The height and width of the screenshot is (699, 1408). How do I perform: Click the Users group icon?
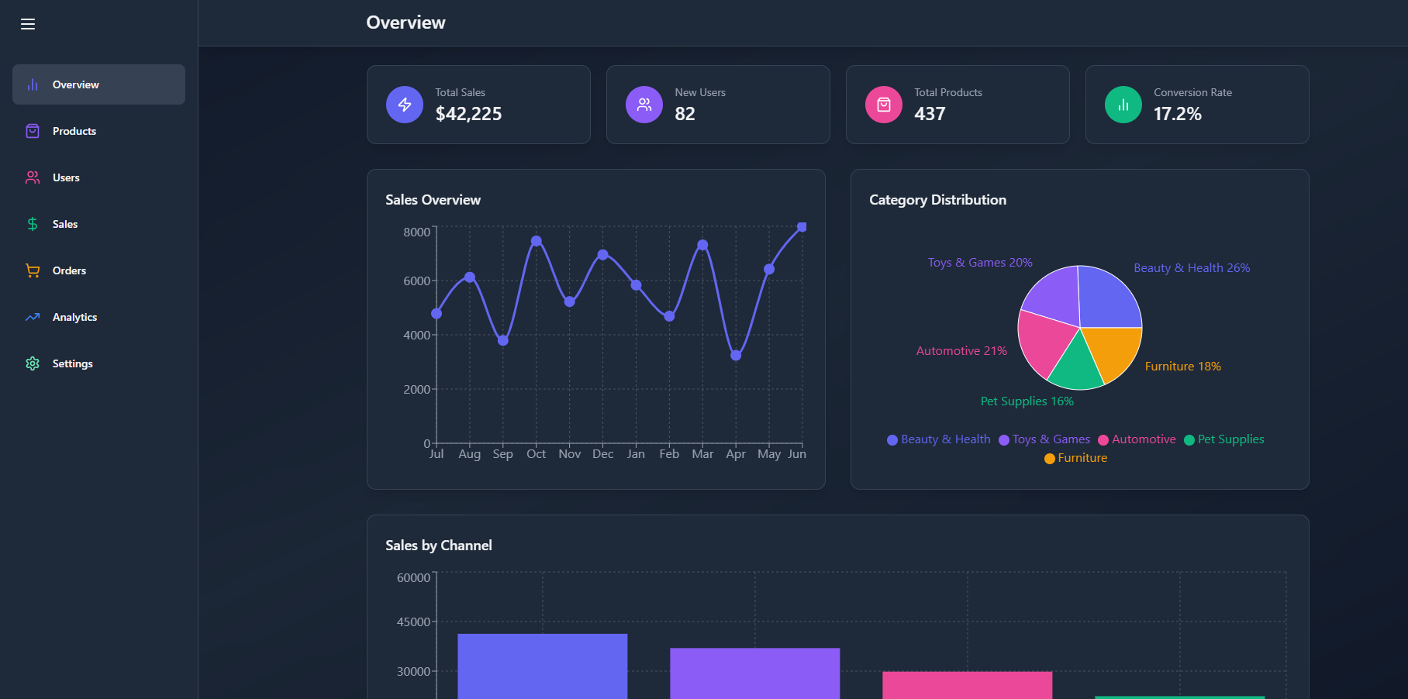pyautogui.click(x=32, y=177)
